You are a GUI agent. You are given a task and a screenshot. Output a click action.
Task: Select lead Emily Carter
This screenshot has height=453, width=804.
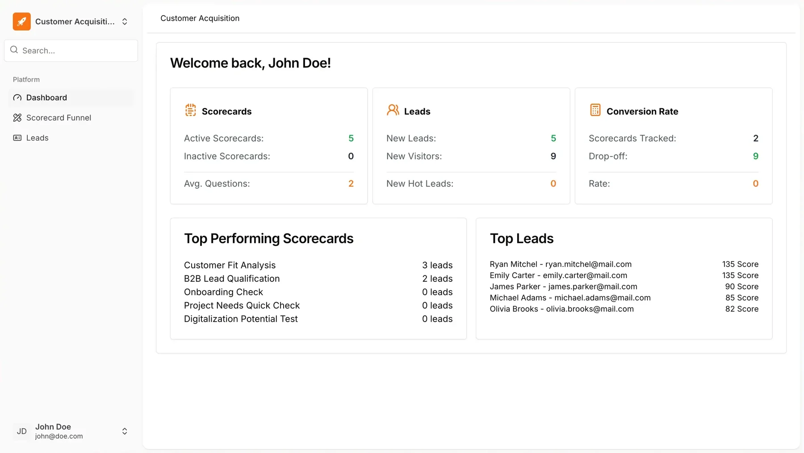[624, 275]
